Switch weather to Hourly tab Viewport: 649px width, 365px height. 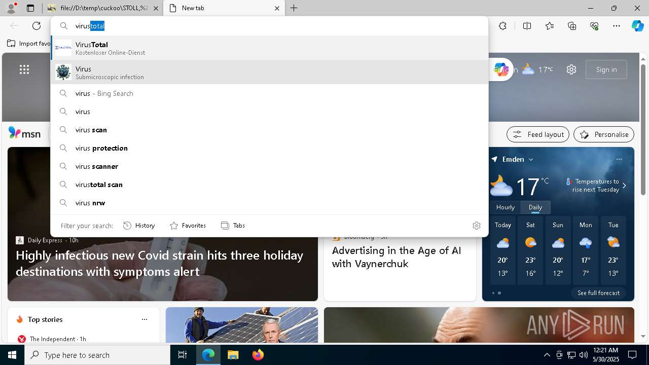pos(506,207)
